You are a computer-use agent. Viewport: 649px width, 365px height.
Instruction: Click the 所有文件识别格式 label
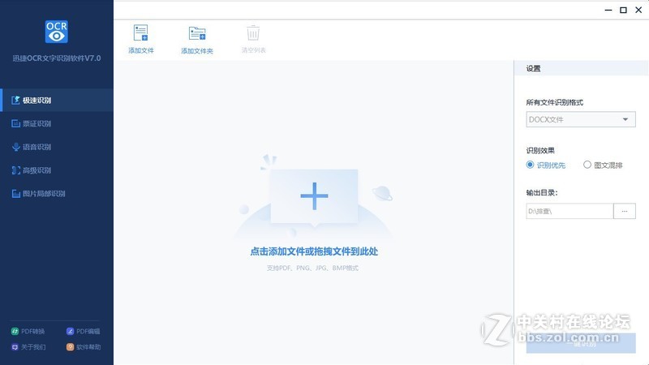pyautogui.click(x=555, y=102)
